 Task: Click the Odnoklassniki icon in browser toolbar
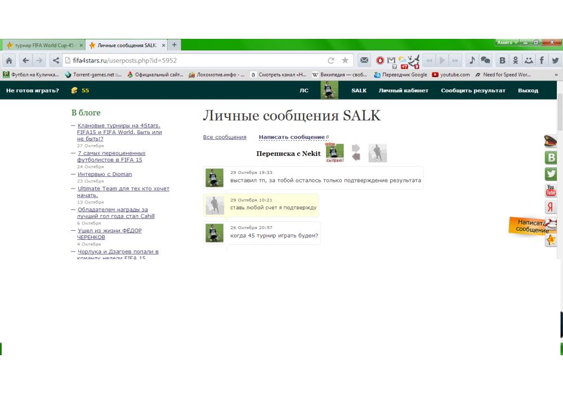click(515, 60)
